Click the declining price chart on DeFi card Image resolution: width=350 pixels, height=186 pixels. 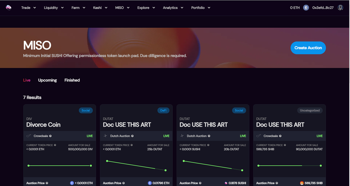pos(136,166)
